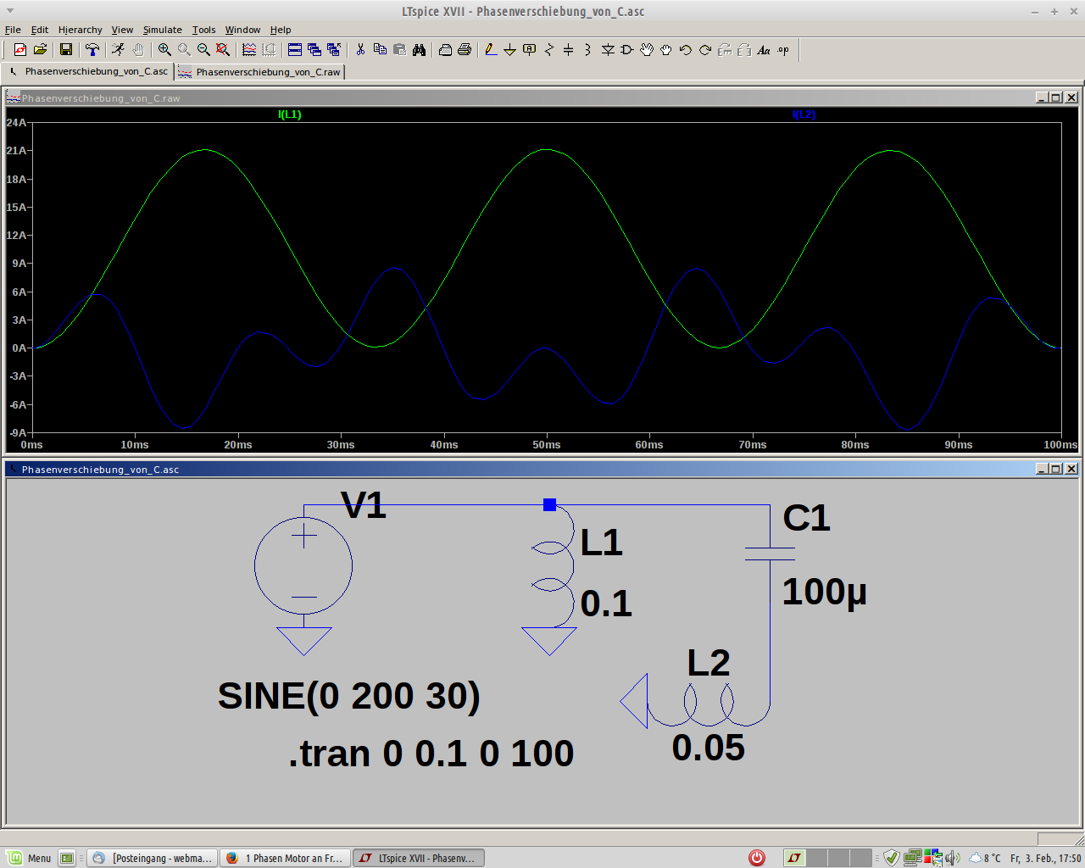The width and height of the screenshot is (1085, 868).
Task: Pick the Diode component tool
Action: (608, 50)
